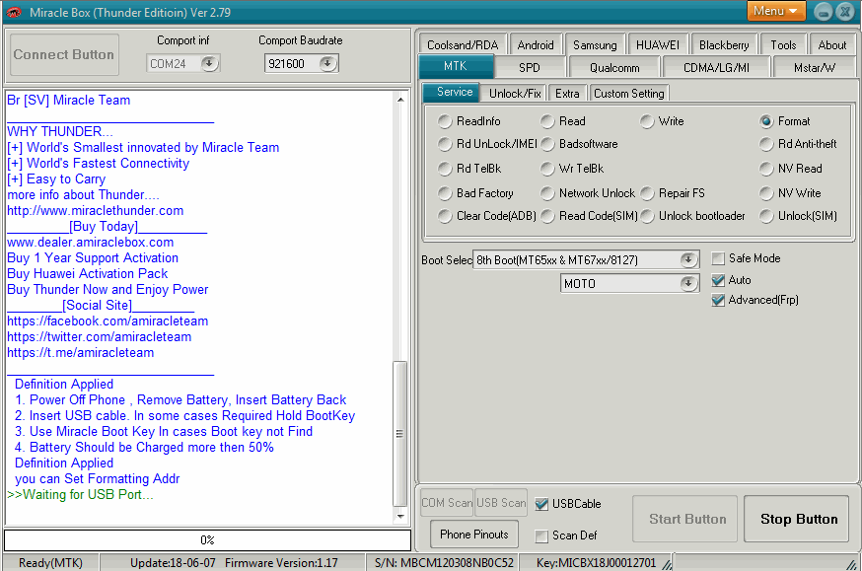The image size is (862, 571).
Task: Open the Custom Setting sub-tab
Action: pos(629,94)
